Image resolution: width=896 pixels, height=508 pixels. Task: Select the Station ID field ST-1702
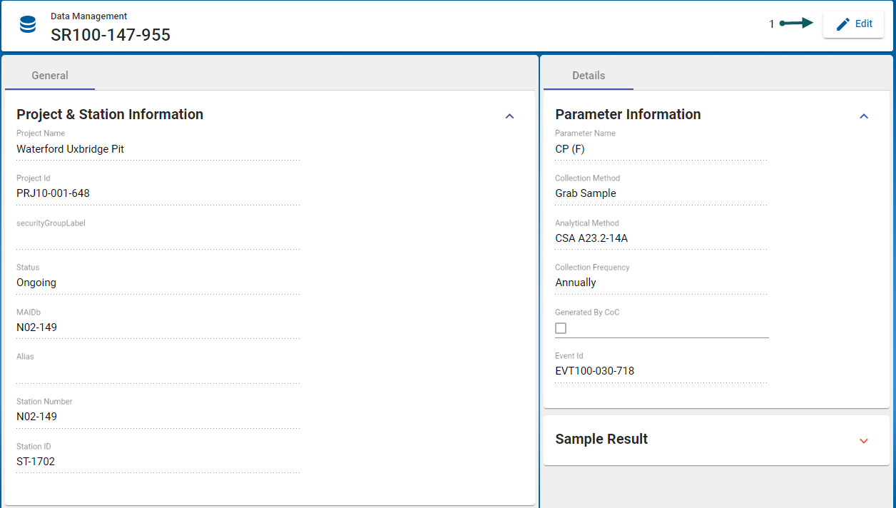[x=157, y=462]
